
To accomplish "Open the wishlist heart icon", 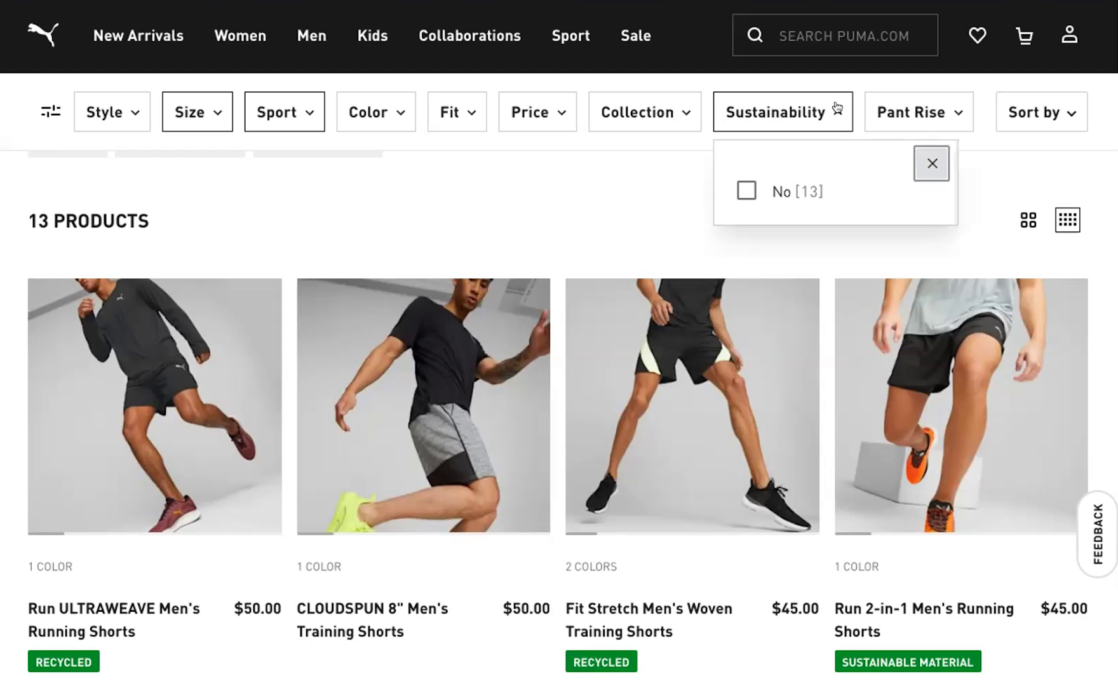I will tap(977, 36).
